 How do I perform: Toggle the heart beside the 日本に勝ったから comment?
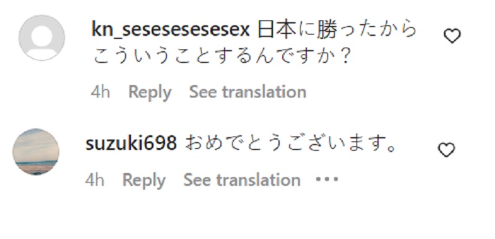point(452,36)
